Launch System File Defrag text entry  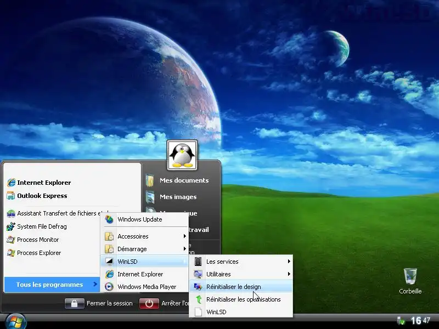42,226
